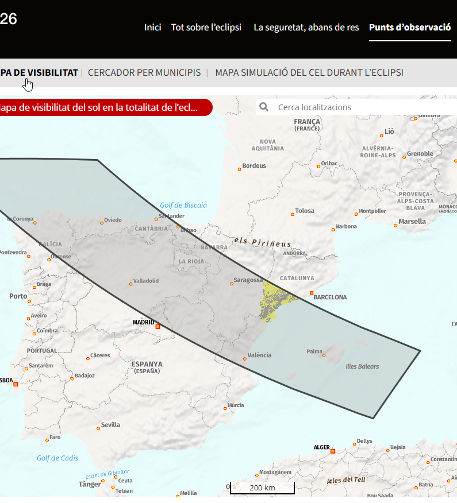Click the NOVA AQUITÀNIA region label
The image size is (457, 503).
point(267,145)
